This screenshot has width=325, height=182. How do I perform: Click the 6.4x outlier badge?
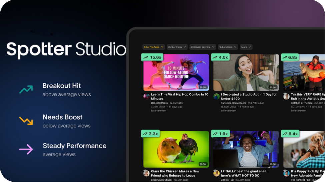click(290, 134)
